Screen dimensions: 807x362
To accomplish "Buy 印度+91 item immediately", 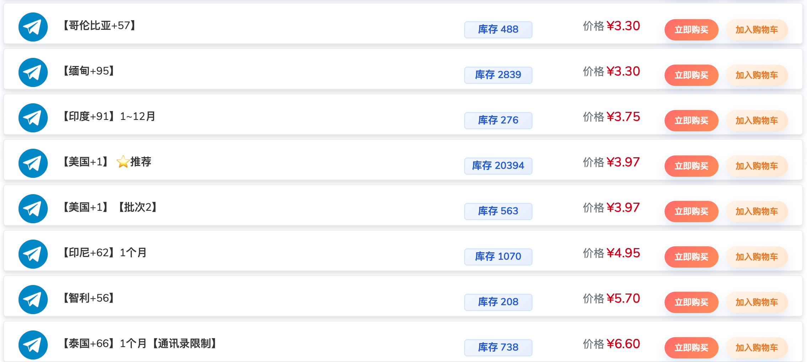I will pos(691,121).
